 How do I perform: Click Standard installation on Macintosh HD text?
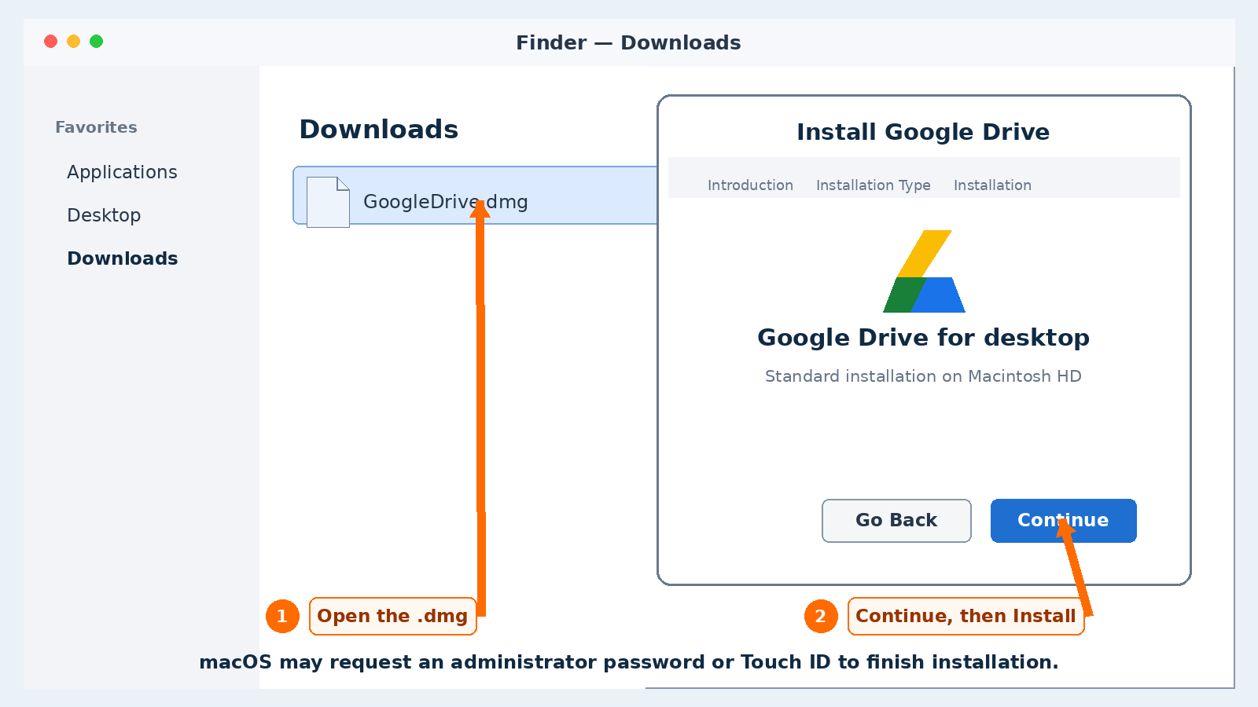pos(923,376)
